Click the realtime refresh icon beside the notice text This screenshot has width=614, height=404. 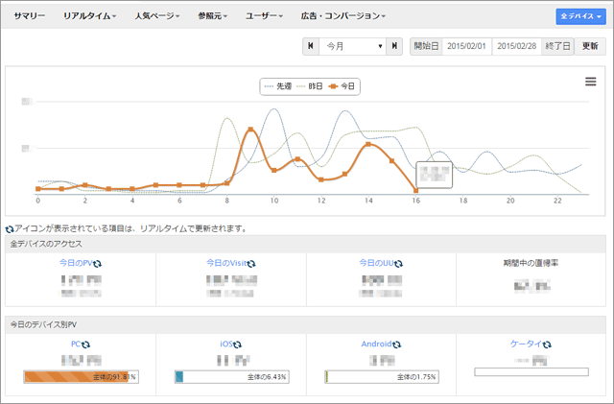pos(10,228)
